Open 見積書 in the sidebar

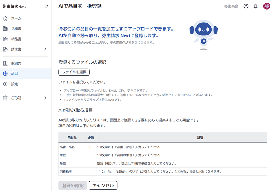[x=26, y=29]
